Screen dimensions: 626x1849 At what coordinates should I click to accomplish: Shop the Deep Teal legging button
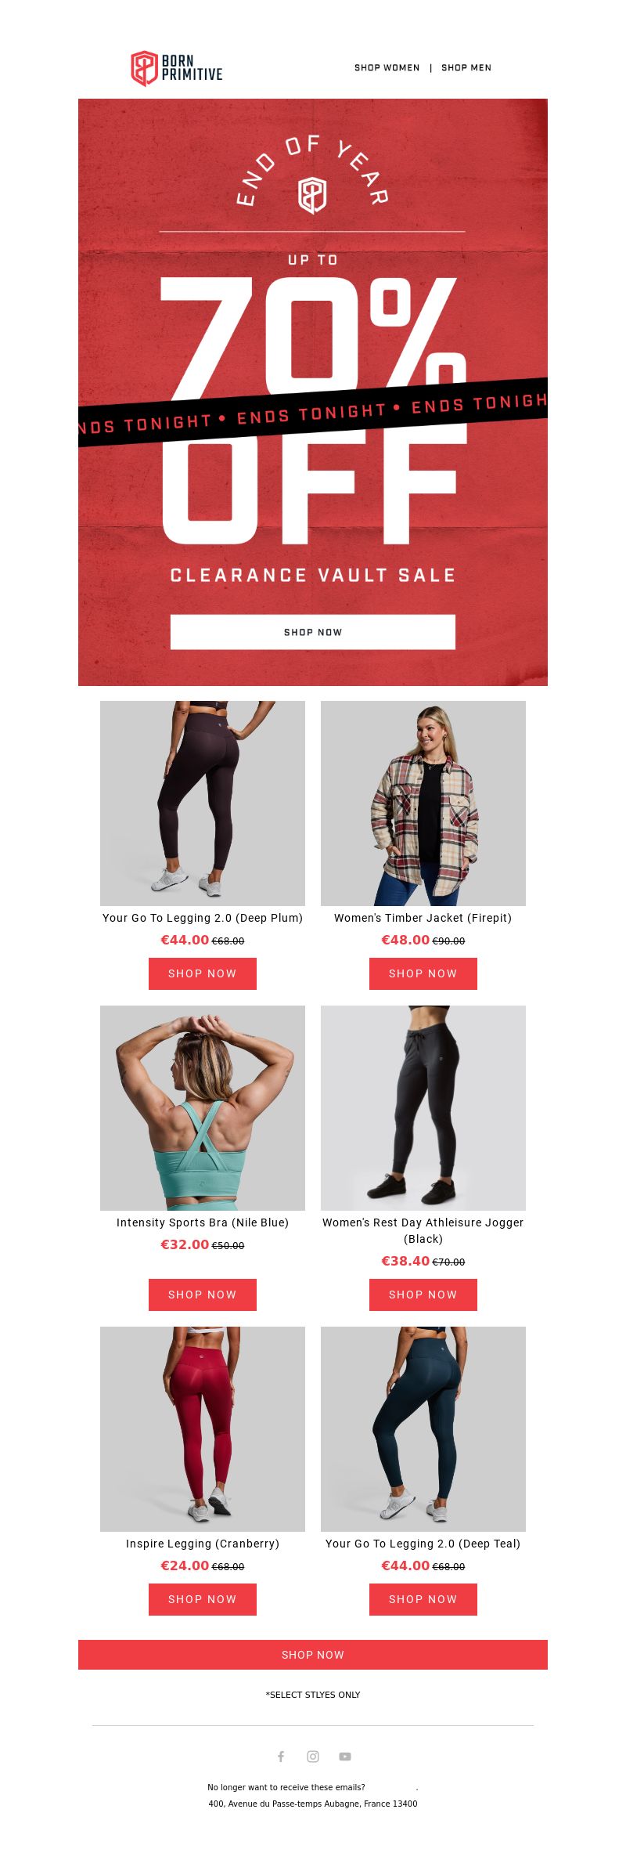[423, 1599]
